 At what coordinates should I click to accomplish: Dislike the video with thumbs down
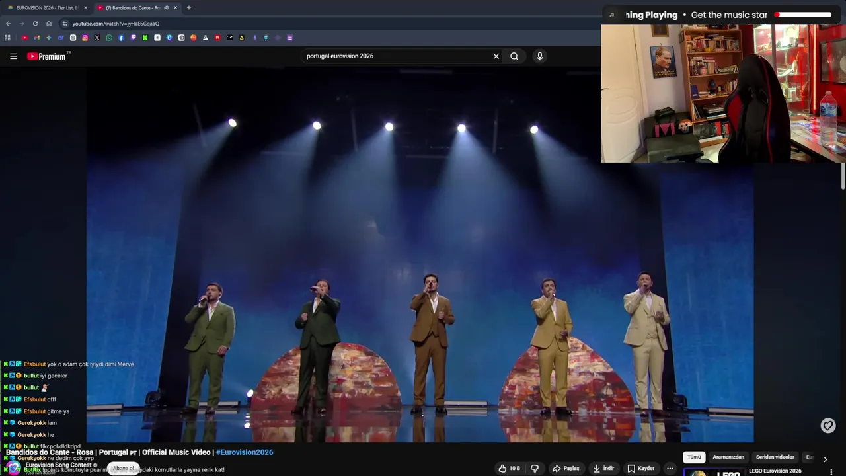535,469
